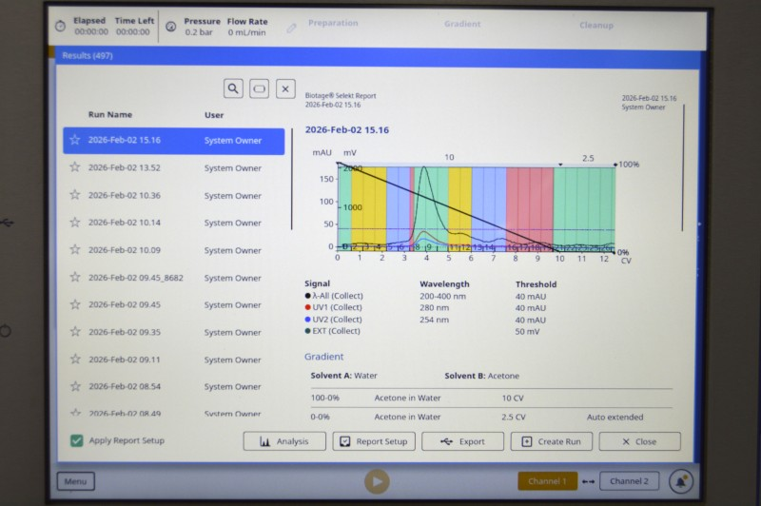Star the 2026-Feb-02 13.52 run
Screen dimensions: 761x506
point(75,167)
